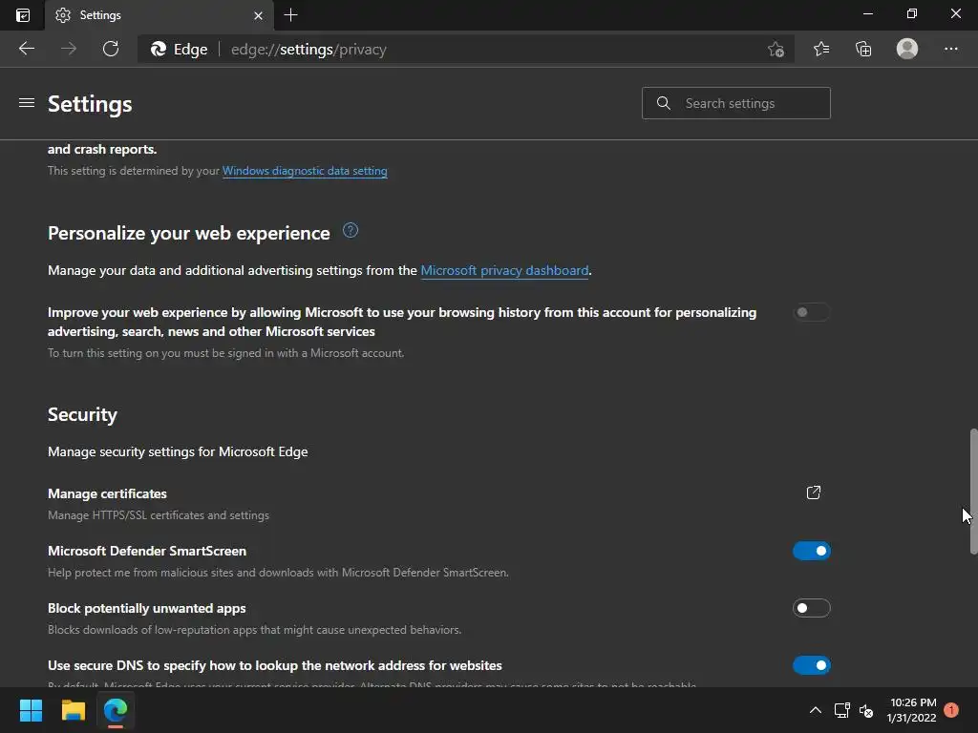Image resolution: width=978 pixels, height=733 pixels.
Task: Open the Settings hamburger navigation menu
Action: (x=26, y=103)
